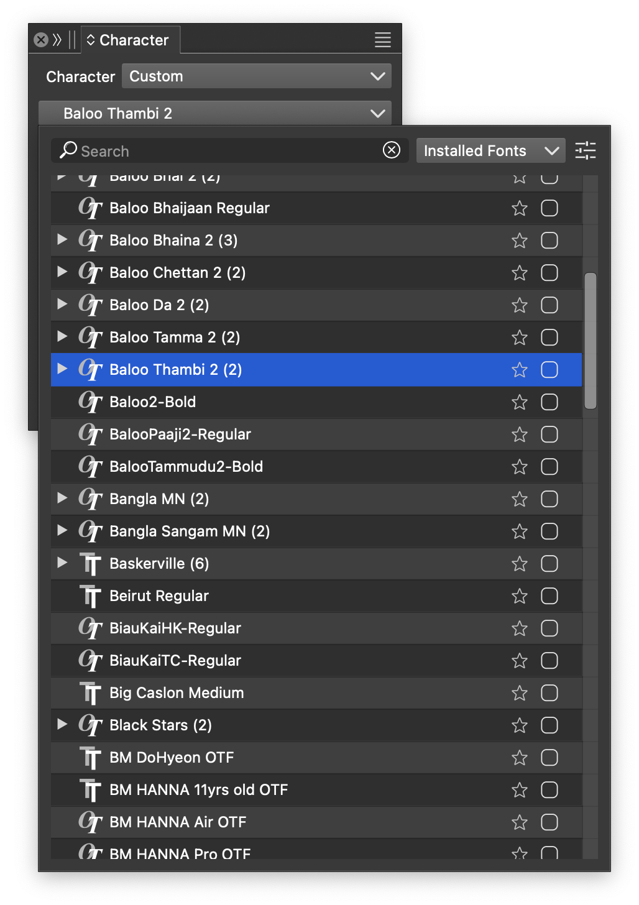Open the Installed Fonts dropdown
Screen dimensions: 639x905
(490, 150)
